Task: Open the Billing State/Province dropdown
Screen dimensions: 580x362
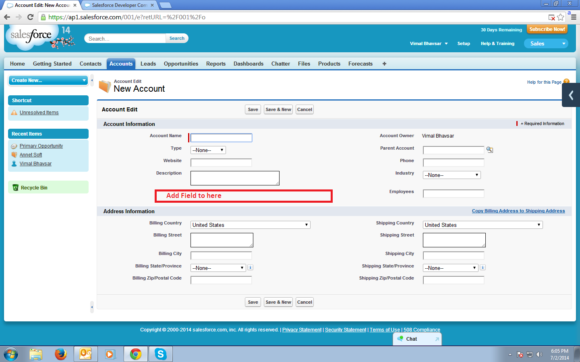Action: 218,268
